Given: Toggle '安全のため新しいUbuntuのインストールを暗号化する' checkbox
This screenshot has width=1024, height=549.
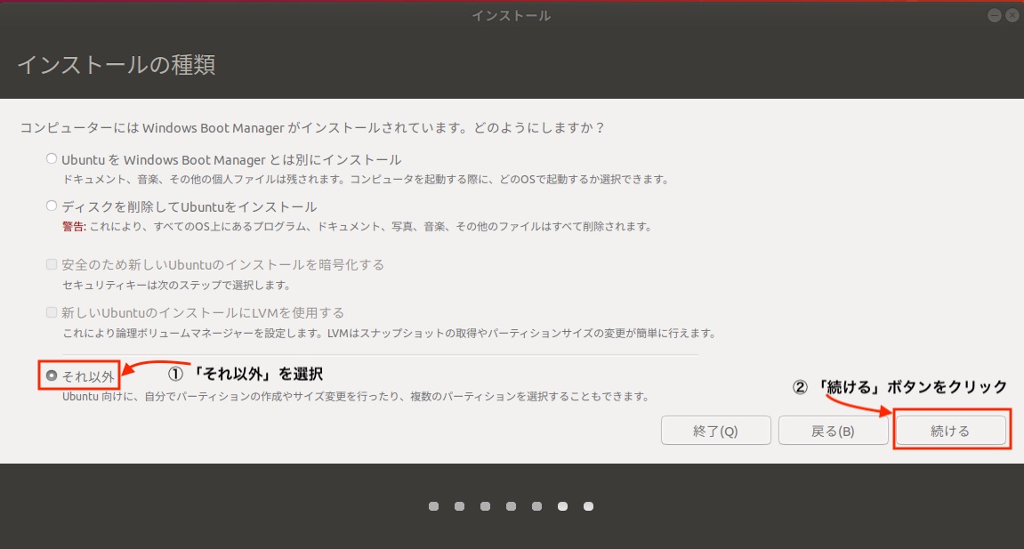Looking at the screenshot, I should pyautogui.click(x=52, y=264).
